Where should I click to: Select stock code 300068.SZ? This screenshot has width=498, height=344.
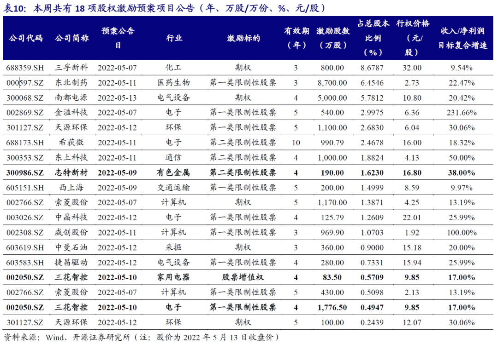25,98
